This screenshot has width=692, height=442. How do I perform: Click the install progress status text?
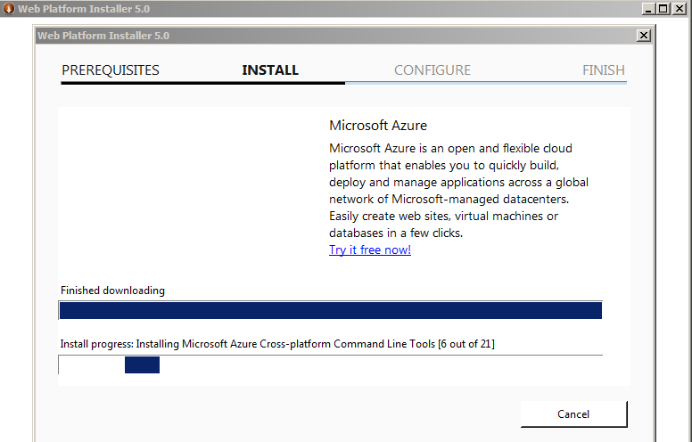pyautogui.click(x=277, y=344)
